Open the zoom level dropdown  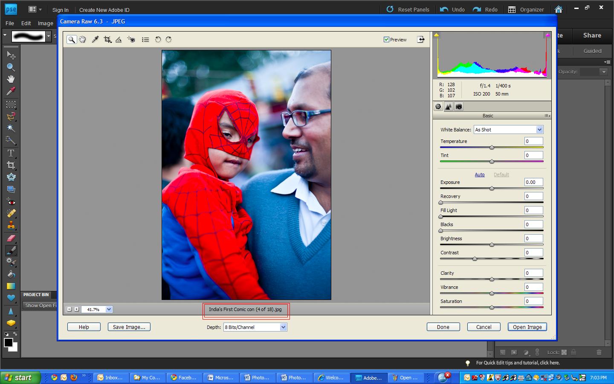109,309
